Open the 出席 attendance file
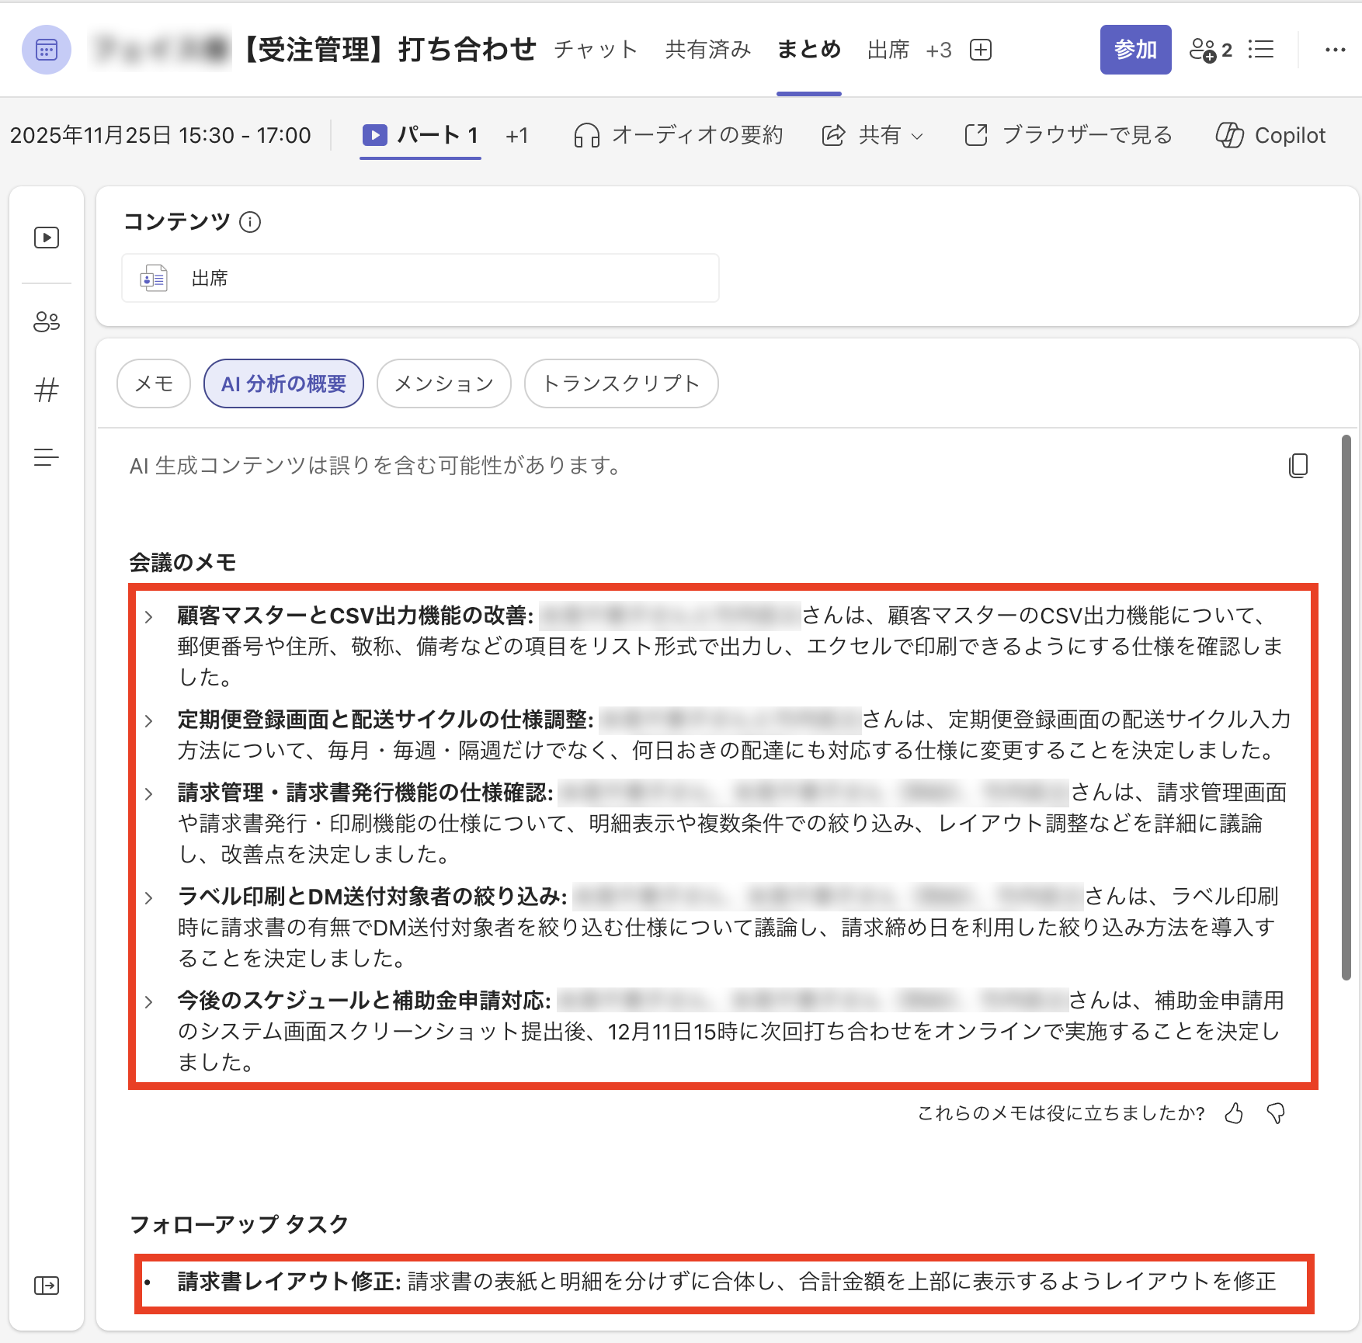This screenshot has height=1343, width=1362. pyautogui.click(x=420, y=278)
